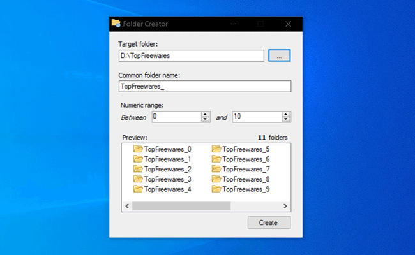
Task: Decrease the Between start value with down arrow
Action: [206, 120]
